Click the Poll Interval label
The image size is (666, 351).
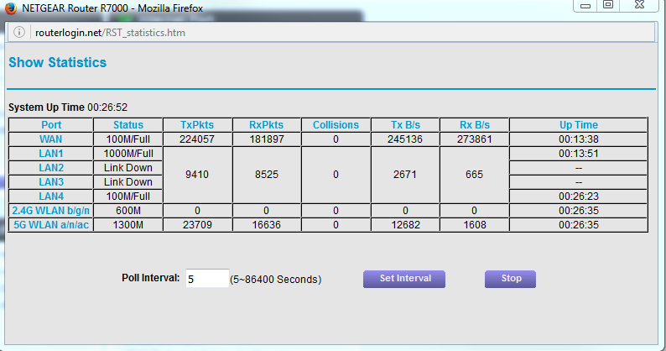151,278
